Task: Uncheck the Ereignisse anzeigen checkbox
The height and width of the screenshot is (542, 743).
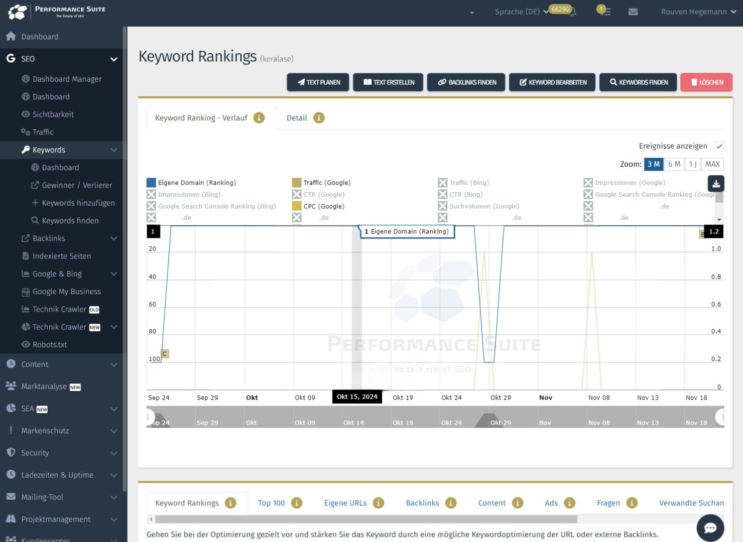Action: (719, 146)
